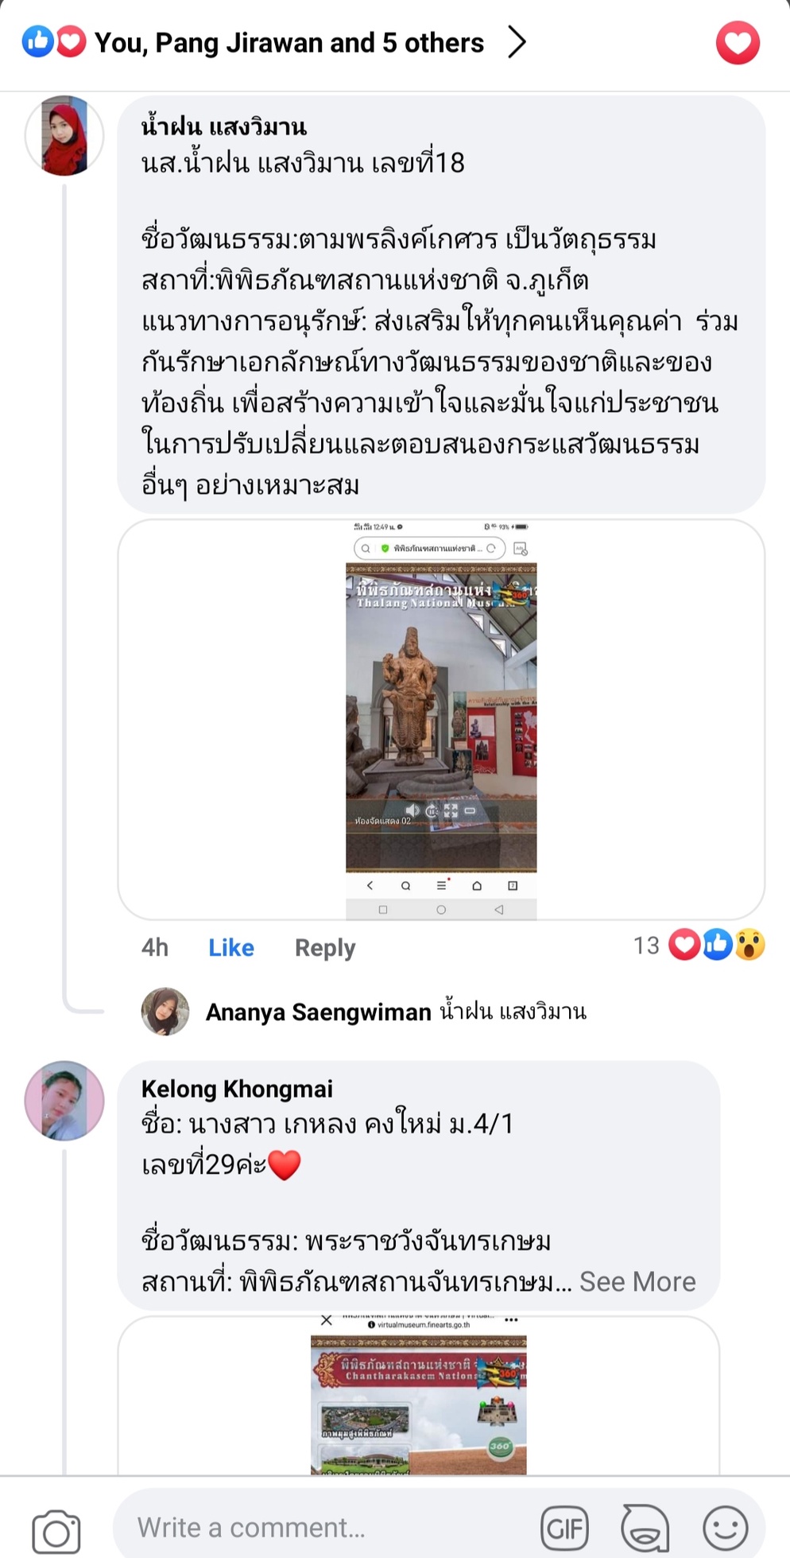Open Kelong Khongmai's profile picture

64,1101
